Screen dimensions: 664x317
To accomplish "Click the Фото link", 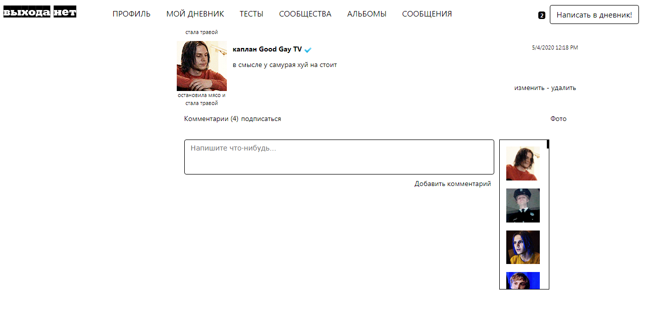I will pyautogui.click(x=558, y=119).
